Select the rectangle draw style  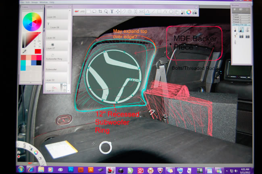[x=159, y=12]
